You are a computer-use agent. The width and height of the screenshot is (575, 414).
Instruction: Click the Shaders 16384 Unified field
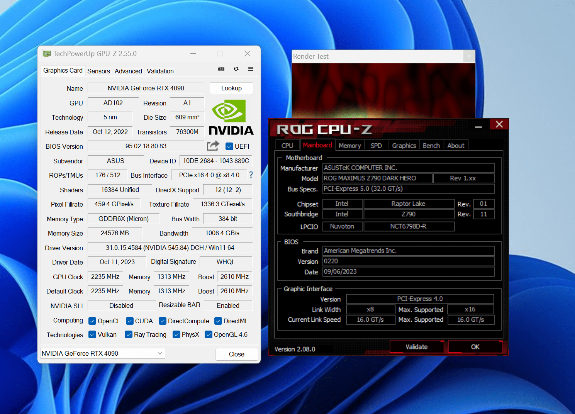point(120,190)
